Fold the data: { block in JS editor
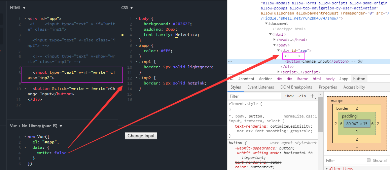The image size is (390, 170). tap(25, 147)
